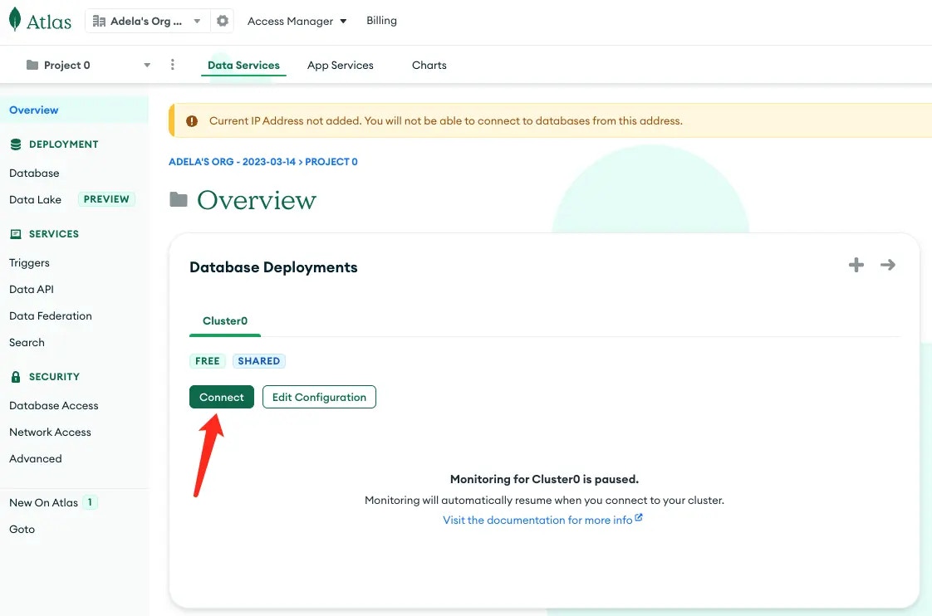The height and width of the screenshot is (616, 932).
Task: Click the Security lock icon
Action: point(16,377)
